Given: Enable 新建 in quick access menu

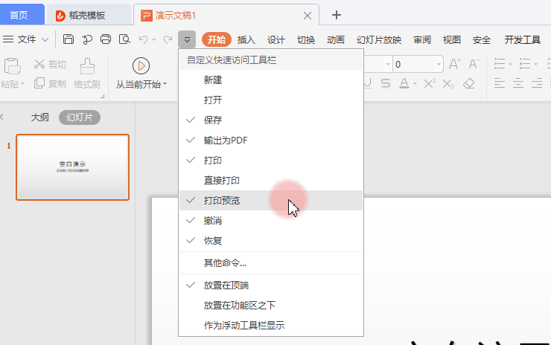Looking at the screenshot, I should click(x=271, y=80).
